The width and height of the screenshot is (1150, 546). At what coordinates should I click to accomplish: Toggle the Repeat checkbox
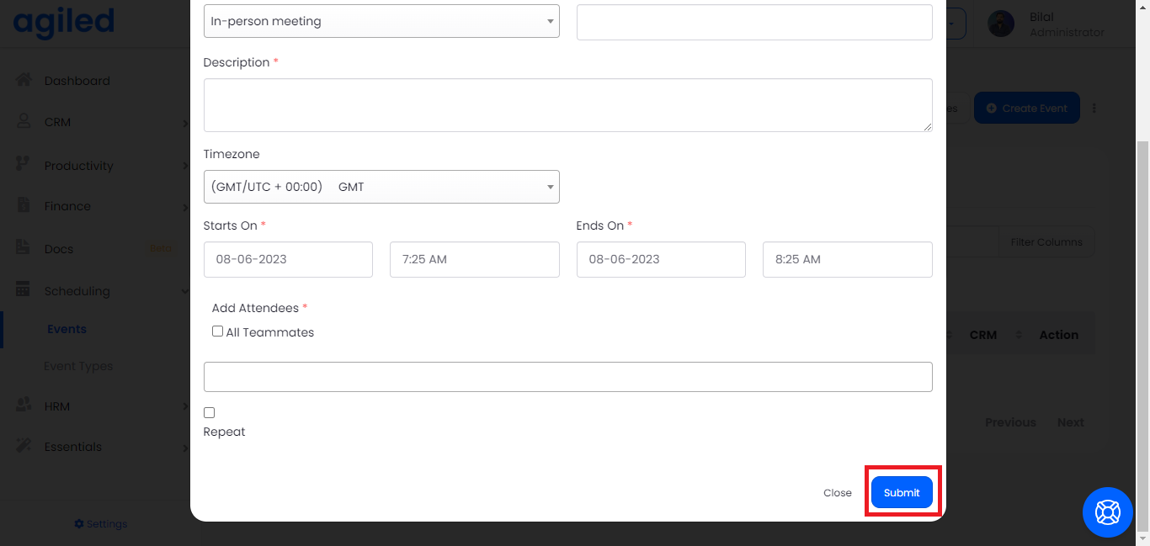(209, 412)
